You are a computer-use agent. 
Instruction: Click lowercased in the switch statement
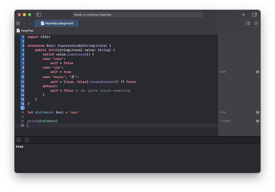[x=77, y=55]
